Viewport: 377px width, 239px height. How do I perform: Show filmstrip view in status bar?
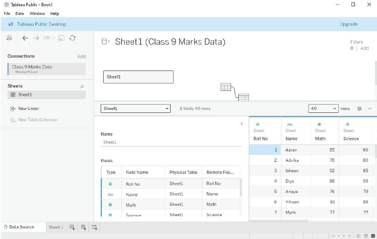pyautogui.click(x=366, y=236)
